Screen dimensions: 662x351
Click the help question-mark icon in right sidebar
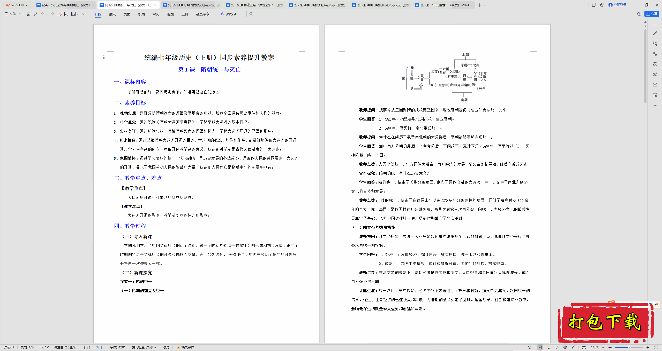[x=655, y=85]
